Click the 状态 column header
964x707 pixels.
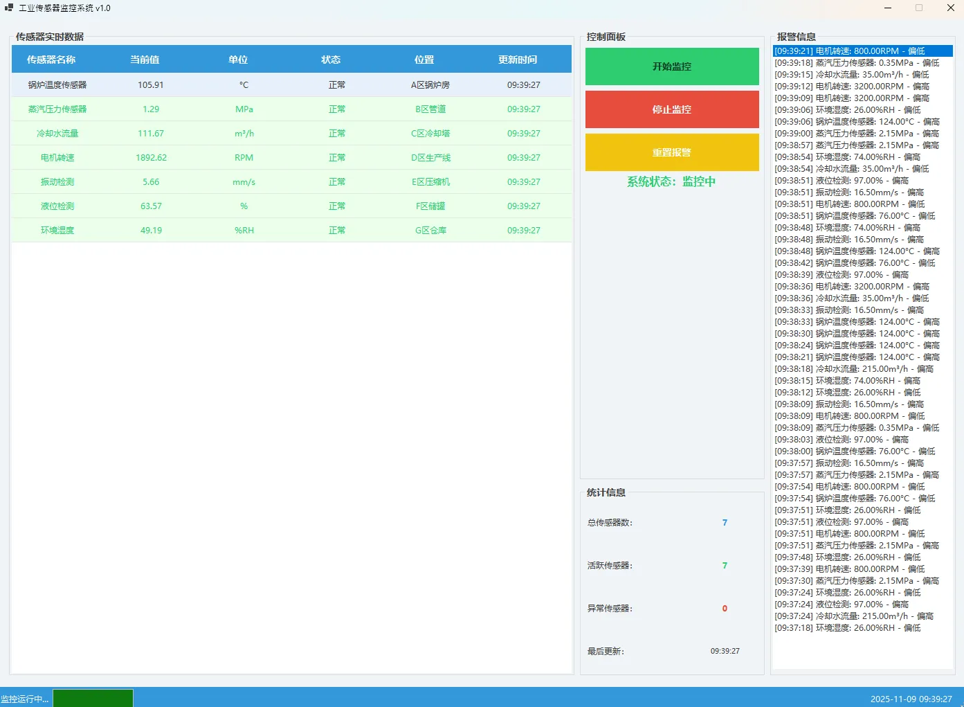point(331,60)
